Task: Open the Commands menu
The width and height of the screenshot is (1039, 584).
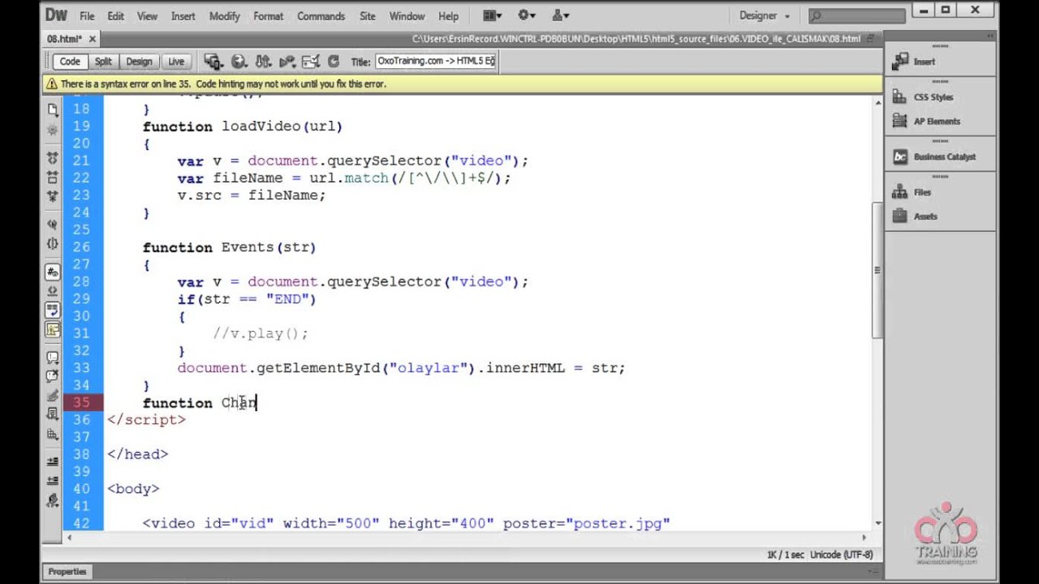Action: pyautogui.click(x=321, y=16)
